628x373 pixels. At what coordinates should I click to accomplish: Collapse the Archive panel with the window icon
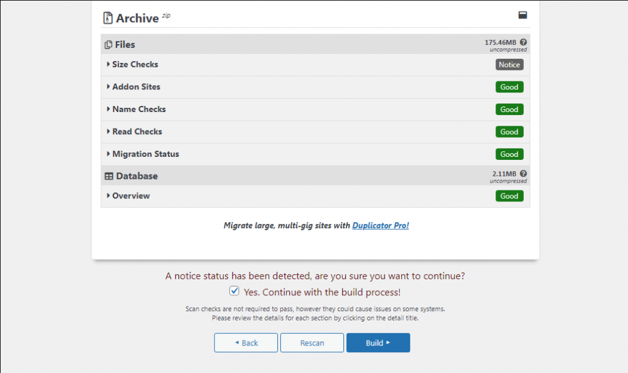[523, 15]
